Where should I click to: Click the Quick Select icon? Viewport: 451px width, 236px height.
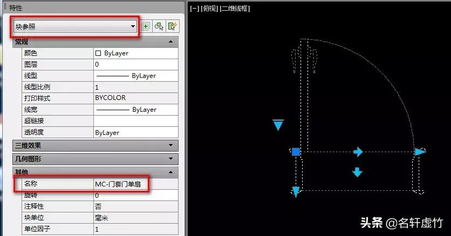point(172,26)
